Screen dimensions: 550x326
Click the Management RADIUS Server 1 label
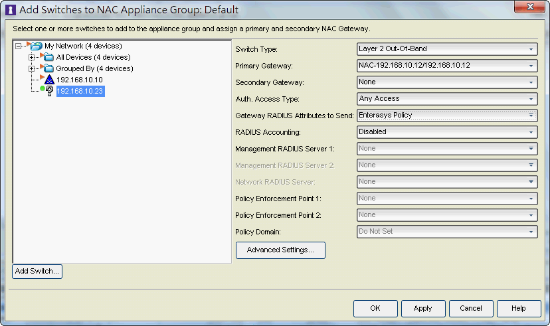click(285, 149)
